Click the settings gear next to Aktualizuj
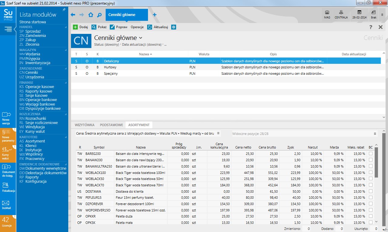The image size is (388, 232). pos(174,27)
